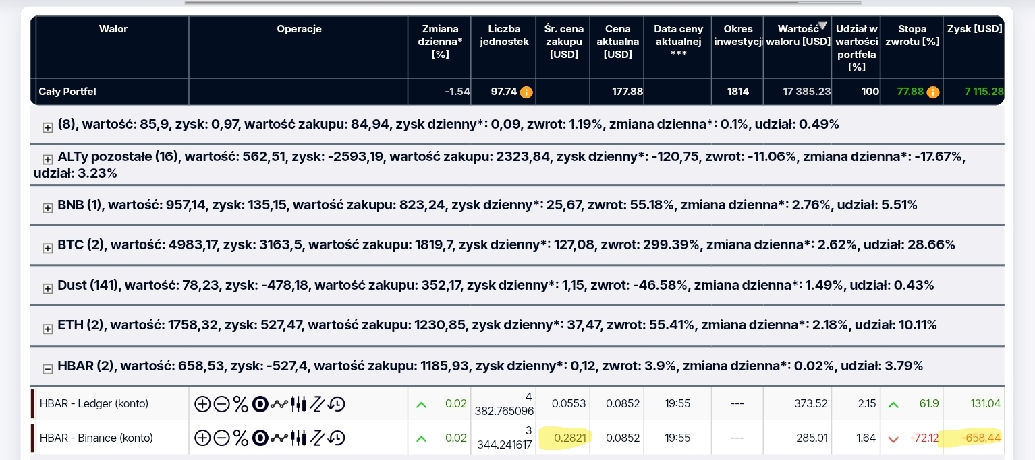Click the minus icon for HBAR - Ledger

(x=221, y=404)
